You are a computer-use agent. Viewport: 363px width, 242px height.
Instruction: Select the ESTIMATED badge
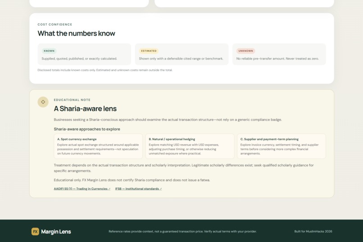[149, 51]
